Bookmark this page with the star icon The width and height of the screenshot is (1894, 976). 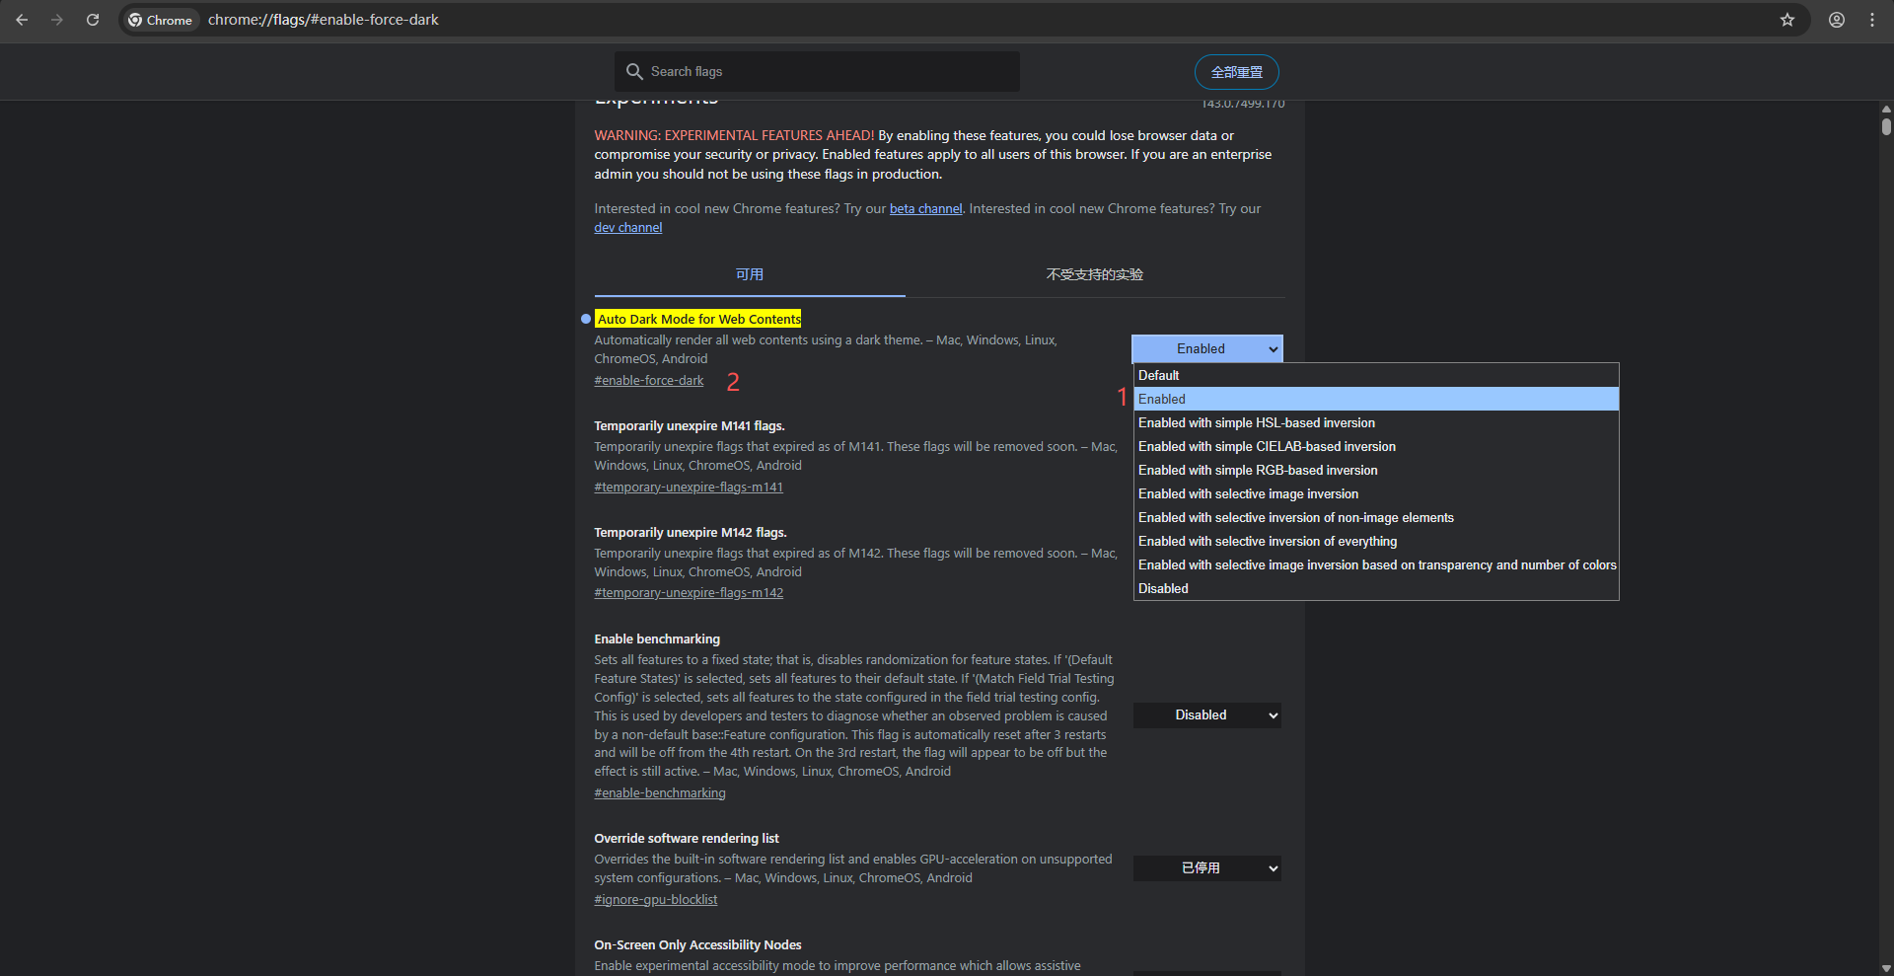tap(1787, 20)
